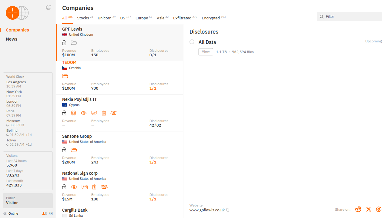Click the EU flag beside Cyprus
This screenshot has height=218, width=388.
65,105
